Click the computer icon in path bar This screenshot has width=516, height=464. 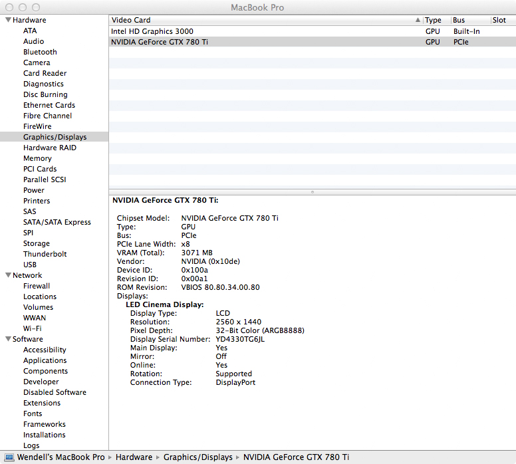coord(9,457)
